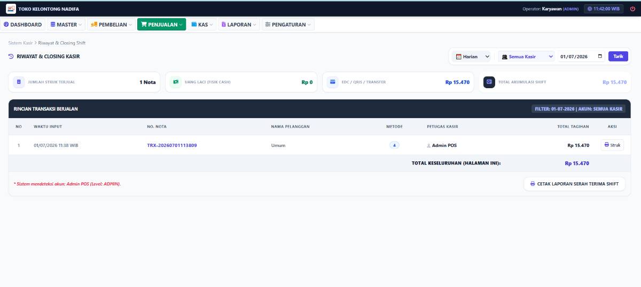Click the red power logout icon

pyautogui.click(x=632, y=9)
